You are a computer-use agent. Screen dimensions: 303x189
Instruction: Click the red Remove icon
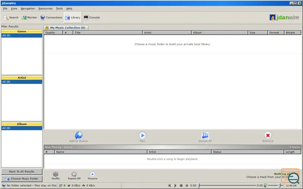[x=268, y=135]
